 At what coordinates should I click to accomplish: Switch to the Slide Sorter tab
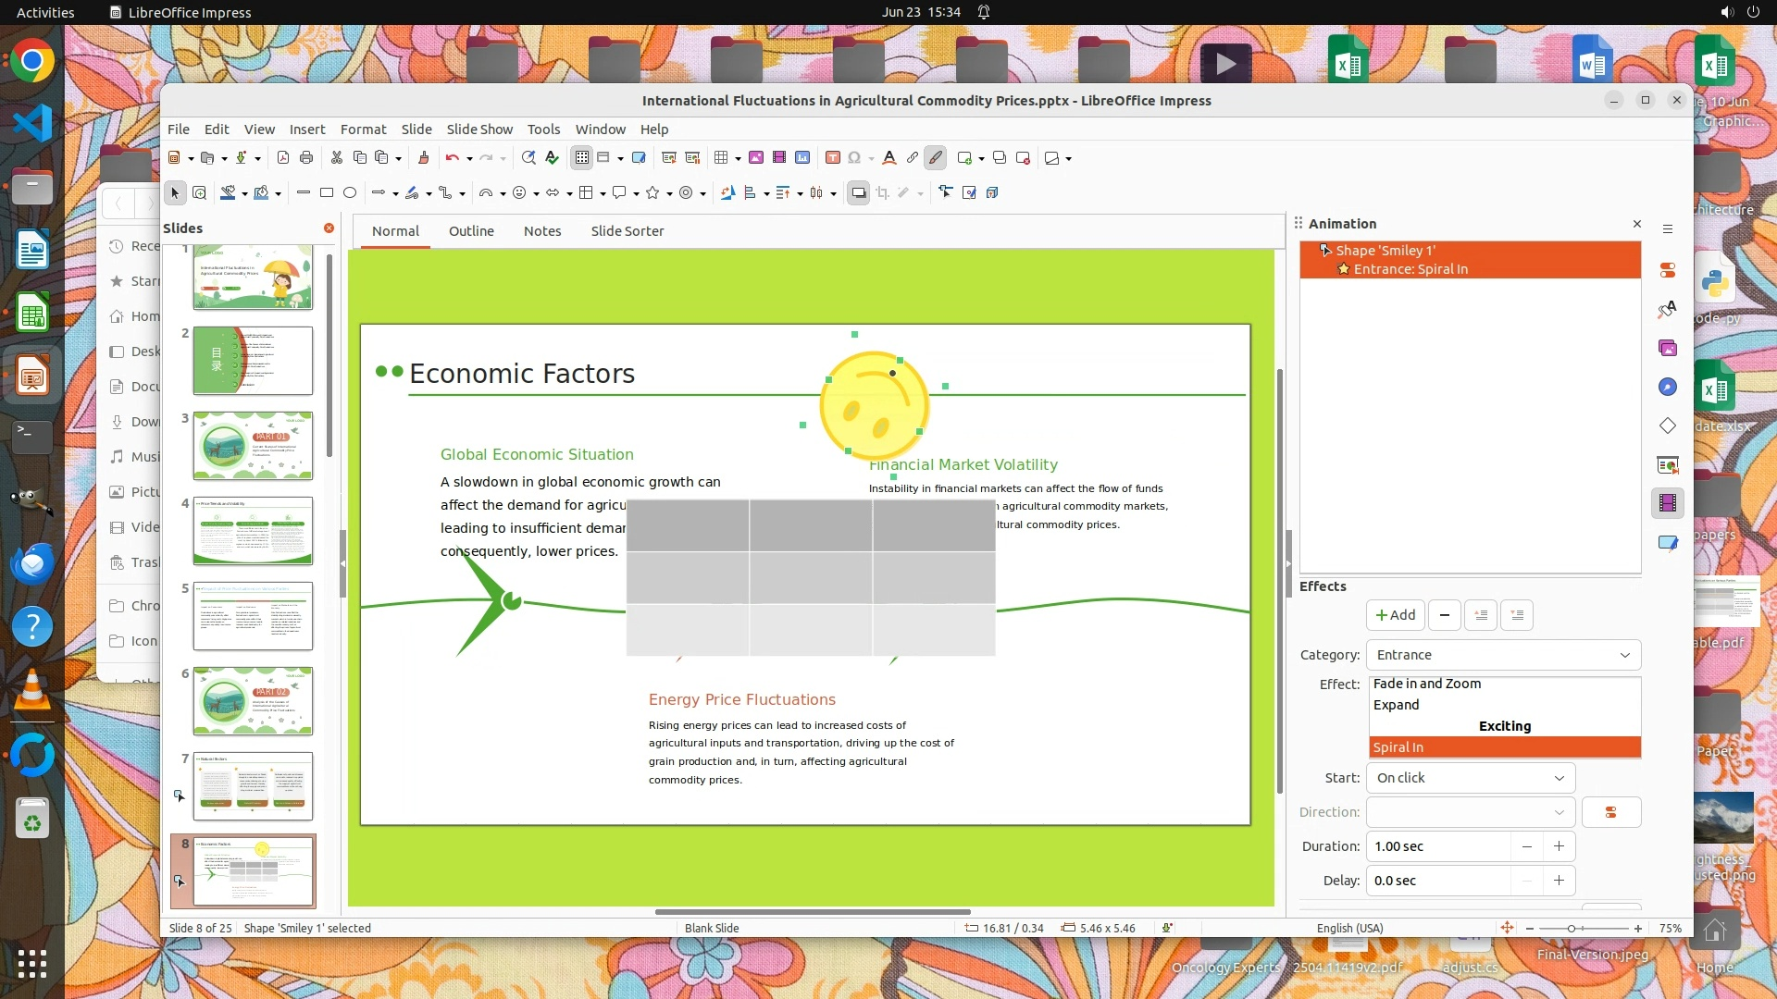(x=627, y=231)
